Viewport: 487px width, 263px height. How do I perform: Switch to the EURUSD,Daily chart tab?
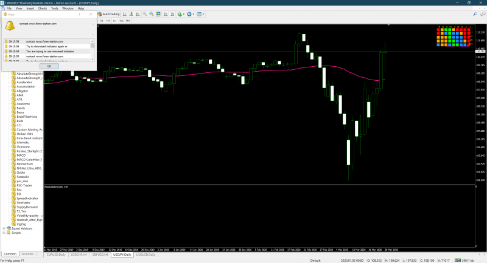tap(56, 254)
